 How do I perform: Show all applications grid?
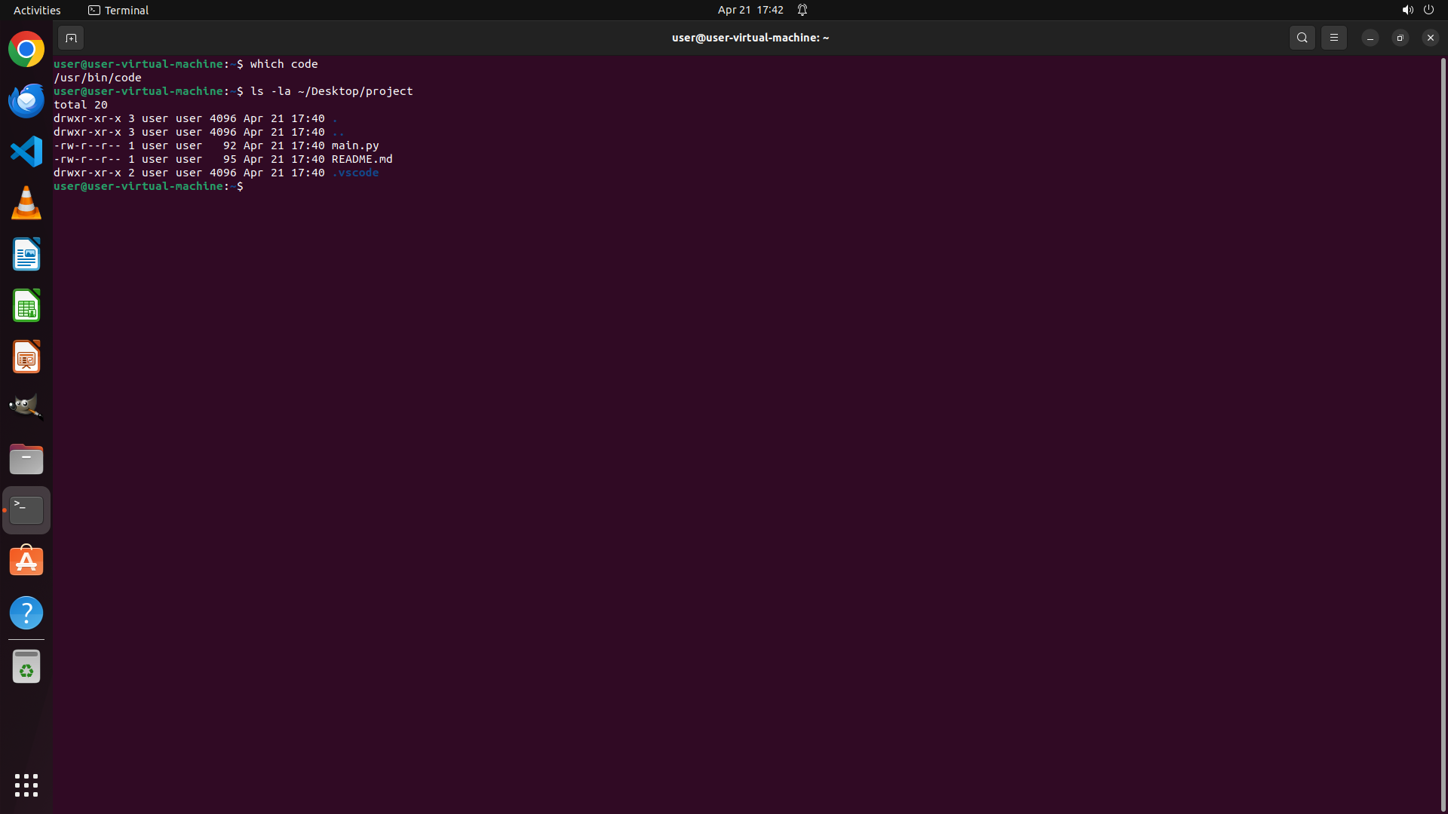[x=26, y=785]
